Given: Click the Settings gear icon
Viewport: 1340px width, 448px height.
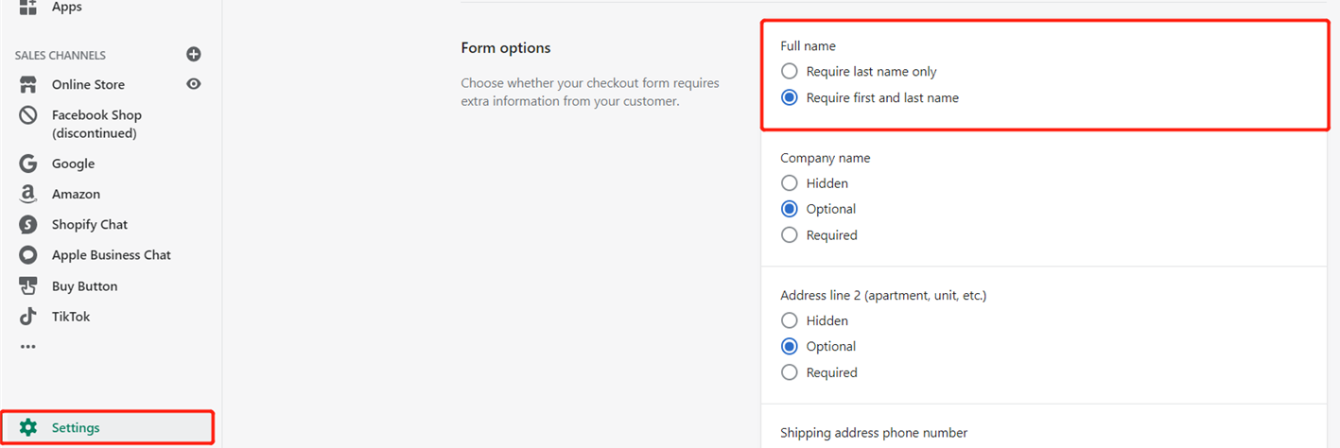Looking at the screenshot, I should coord(28,427).
